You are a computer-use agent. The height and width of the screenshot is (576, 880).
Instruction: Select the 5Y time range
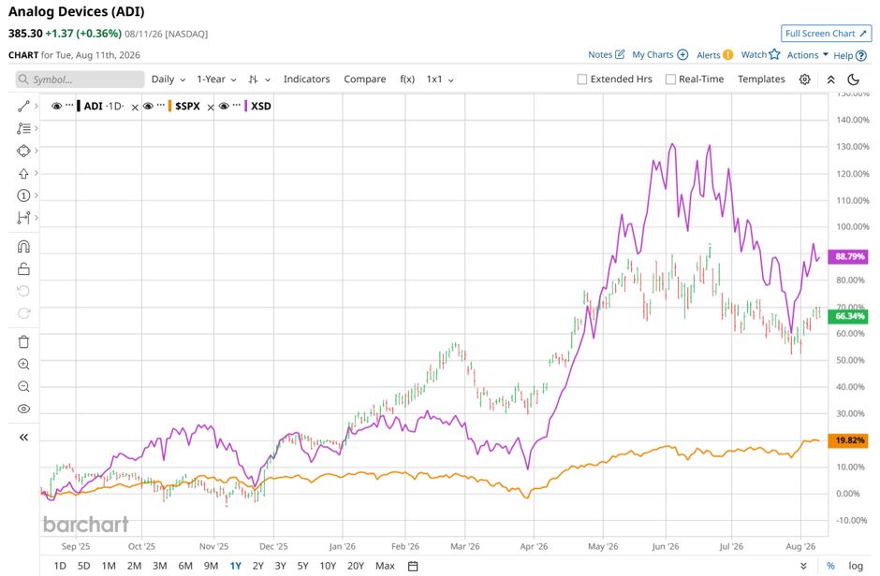(302, 566)
